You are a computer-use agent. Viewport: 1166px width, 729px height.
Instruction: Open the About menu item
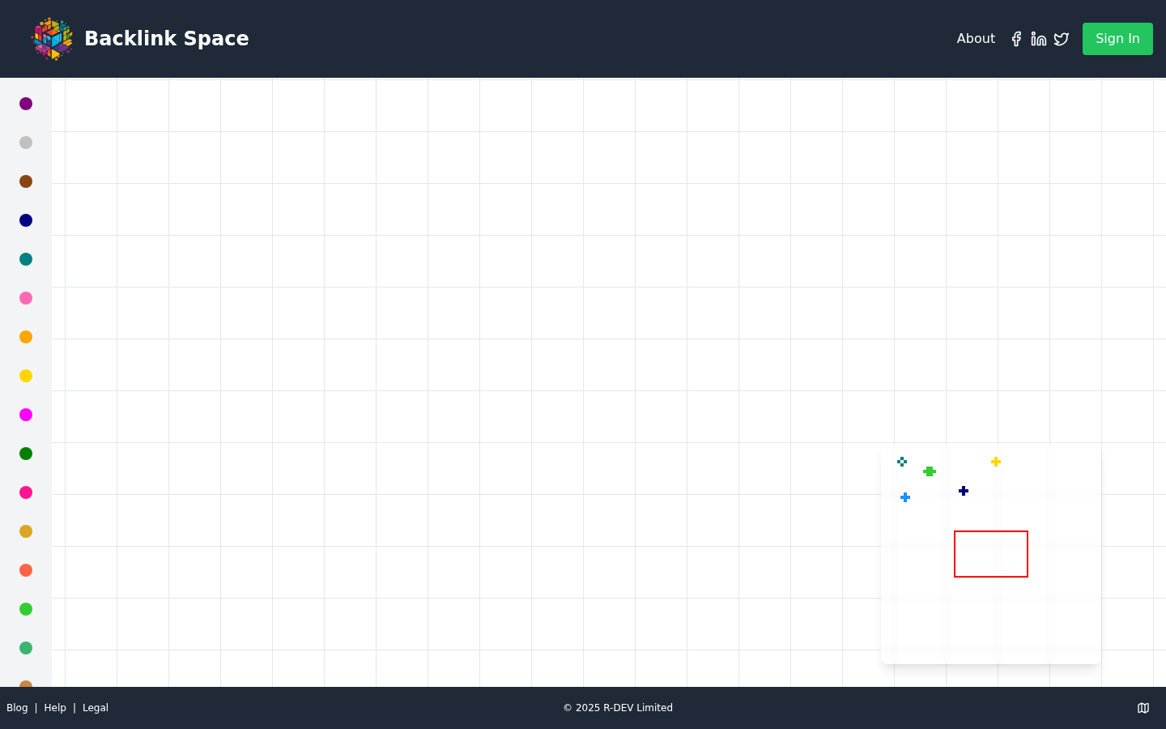click(976, 38)
